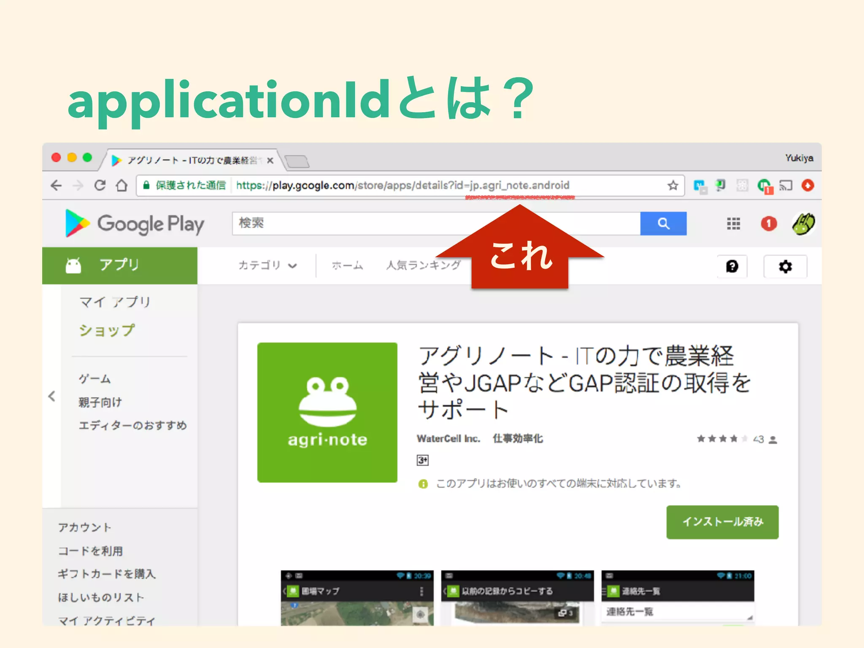
Task: Open エディターのおすすめ link
Action: click(x=133, y=425)
